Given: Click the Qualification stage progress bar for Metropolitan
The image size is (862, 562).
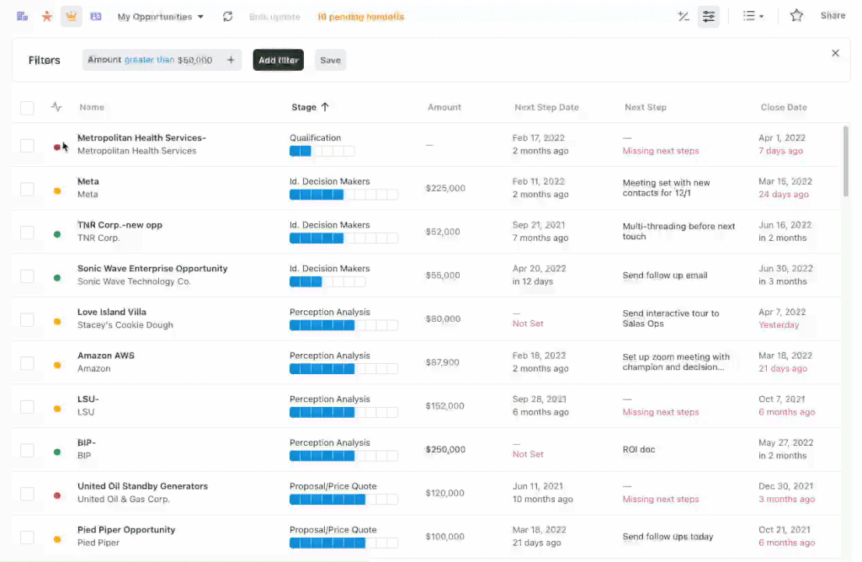Looking at the screenshot, I should [x=322, y=151].
